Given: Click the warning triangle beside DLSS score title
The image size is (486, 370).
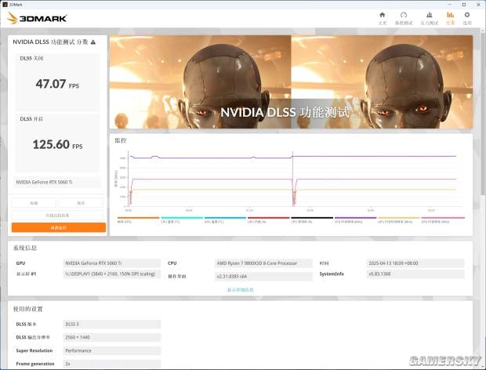Looking at the screenshot, I should coord(93,42).
